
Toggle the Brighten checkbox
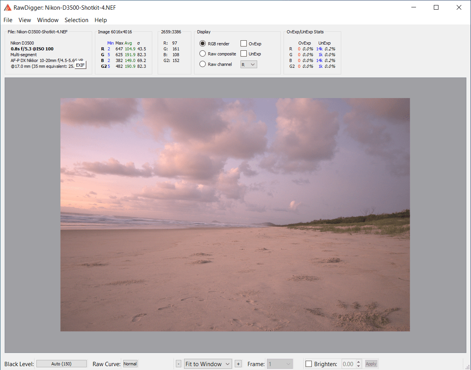tap(309, 364)
